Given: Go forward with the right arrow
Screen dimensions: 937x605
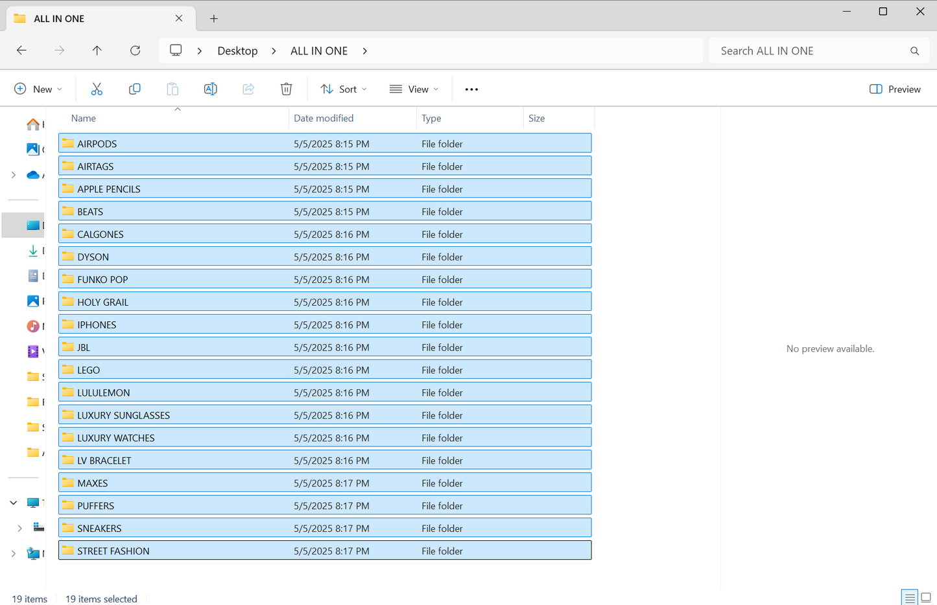Looking at the screenshot, I should 60,51.
